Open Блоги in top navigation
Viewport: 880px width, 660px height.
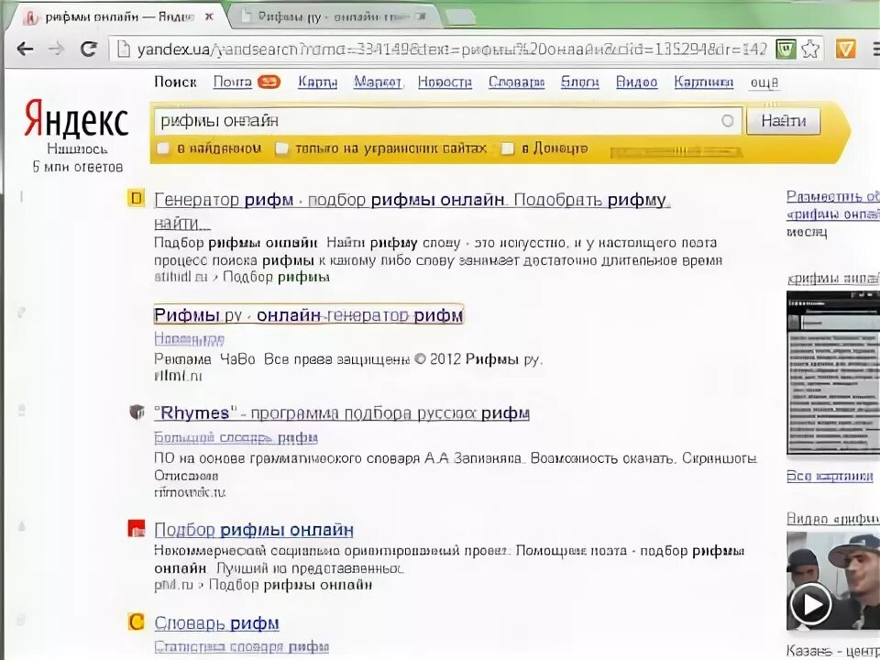point(579,82)
